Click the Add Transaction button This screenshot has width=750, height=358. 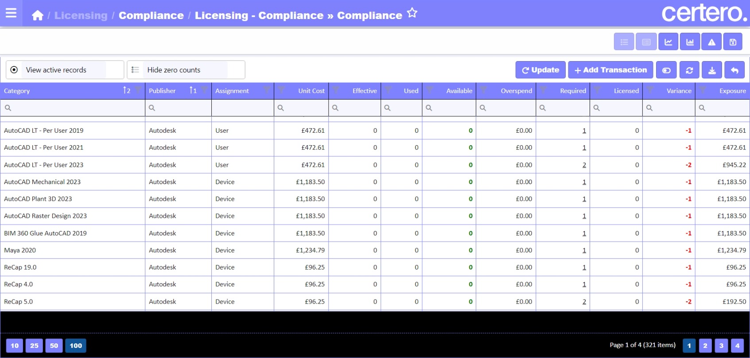pos(610,70)
